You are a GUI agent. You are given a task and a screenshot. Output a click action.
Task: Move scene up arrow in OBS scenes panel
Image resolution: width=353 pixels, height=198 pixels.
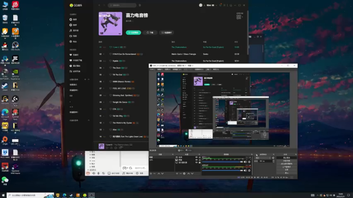click(x=159, y=173)
